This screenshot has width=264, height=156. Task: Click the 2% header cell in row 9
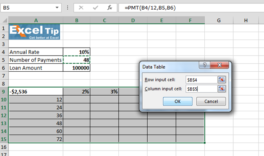(77, 91)
